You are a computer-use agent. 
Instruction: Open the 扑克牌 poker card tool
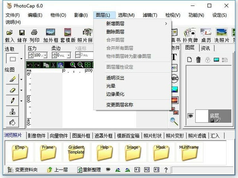tap(190, 32)
